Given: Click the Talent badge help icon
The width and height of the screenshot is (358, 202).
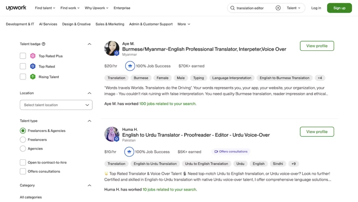Looking at the screenshot, I should click(44, 44).
